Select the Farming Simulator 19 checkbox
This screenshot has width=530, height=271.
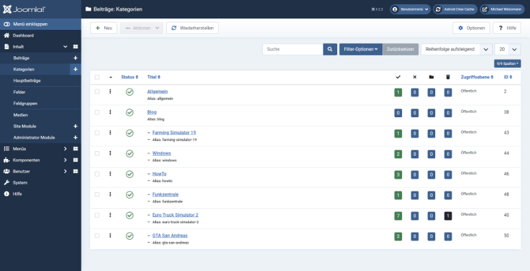coord(97,133)
